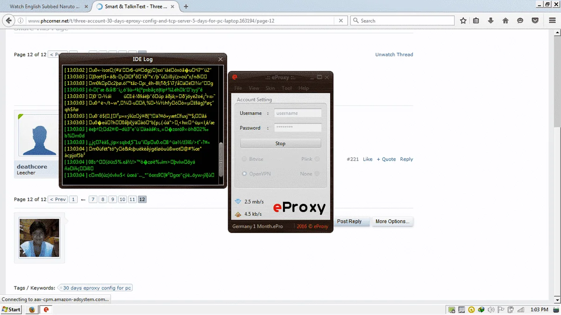Open the eProxy File menu

pos(238,88)
